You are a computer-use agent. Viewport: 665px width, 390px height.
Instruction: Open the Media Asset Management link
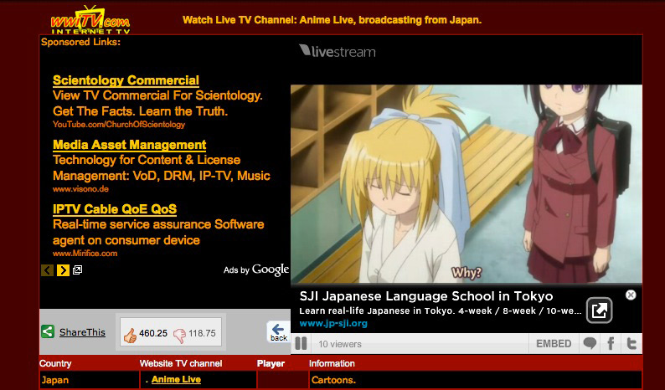[x=129, y=145]
